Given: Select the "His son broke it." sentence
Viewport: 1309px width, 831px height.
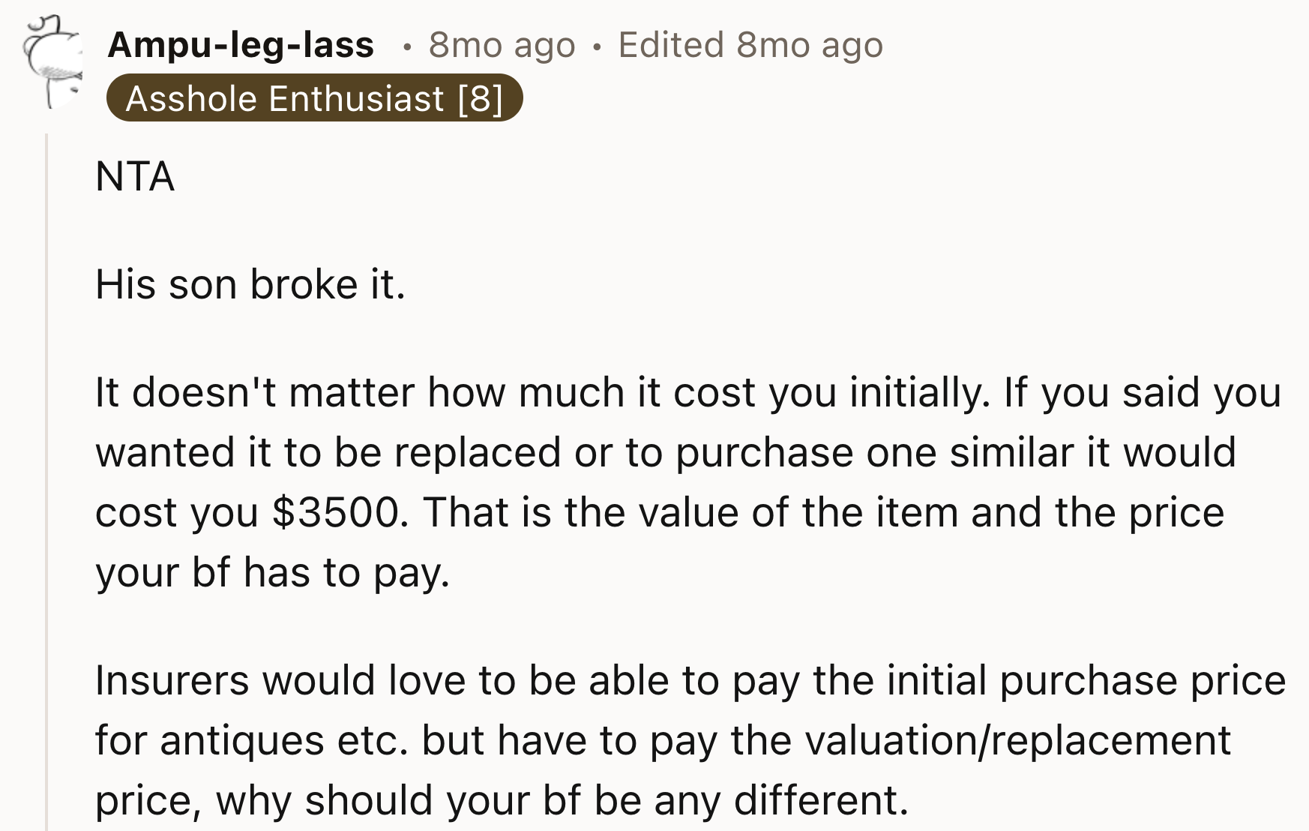Looking at the screenshot, I should 251,283.
